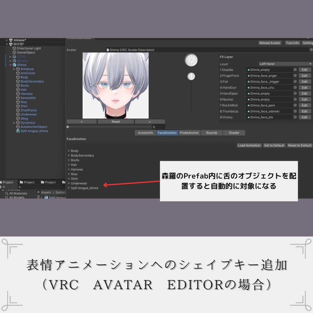The image size is (313, 313).
Task: Click the Reload Avatar button
Action: tap(270, 43)
